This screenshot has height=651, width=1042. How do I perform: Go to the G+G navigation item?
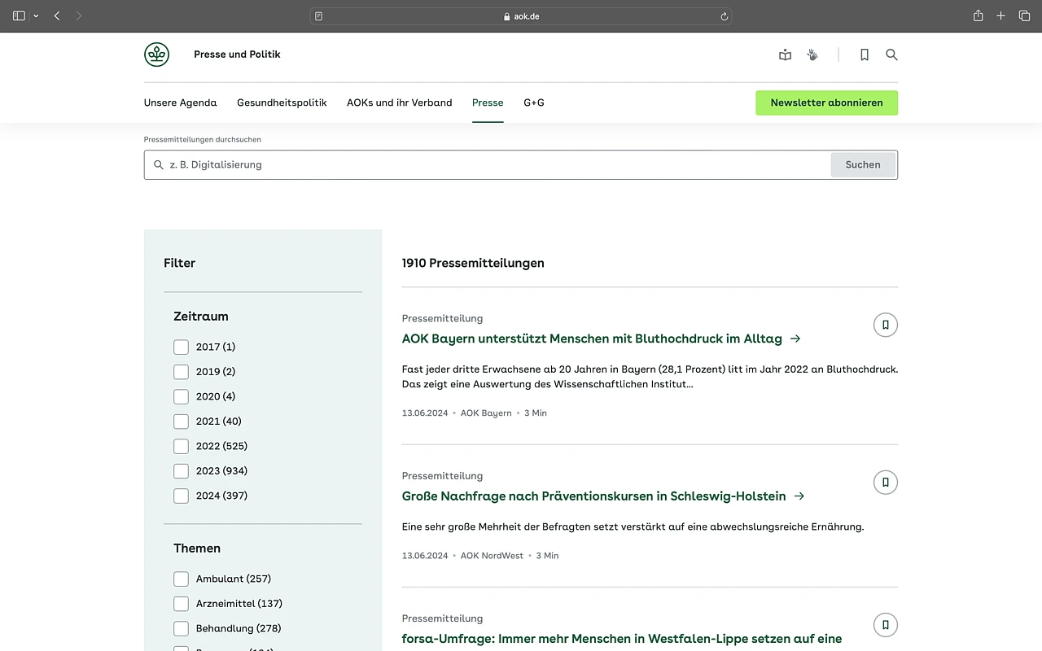pyautogui.click(x=533, y=103)
